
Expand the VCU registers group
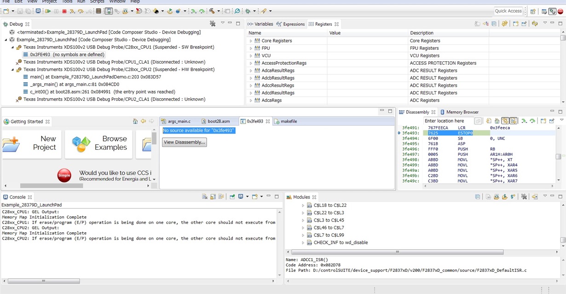pos(251,56)
